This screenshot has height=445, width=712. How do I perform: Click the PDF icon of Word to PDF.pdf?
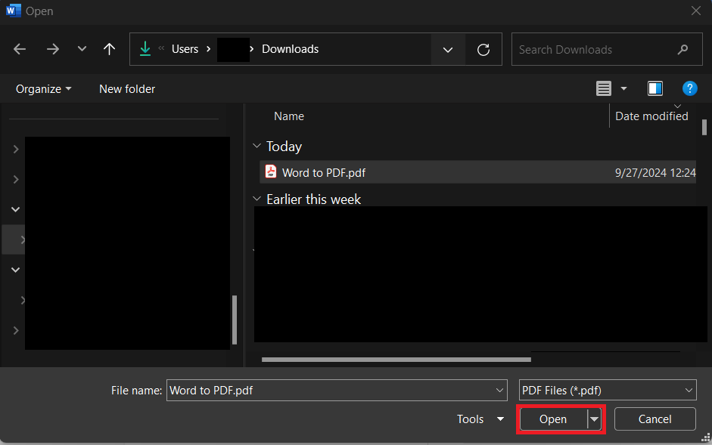[x=271, y=172]
